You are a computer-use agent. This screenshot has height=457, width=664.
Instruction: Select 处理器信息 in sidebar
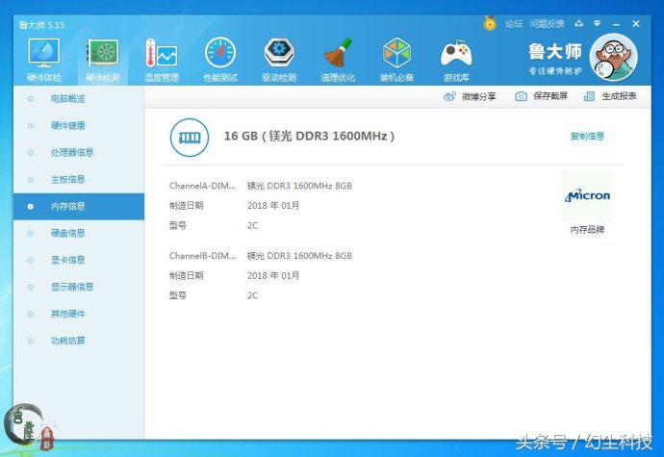click(79, 152)
